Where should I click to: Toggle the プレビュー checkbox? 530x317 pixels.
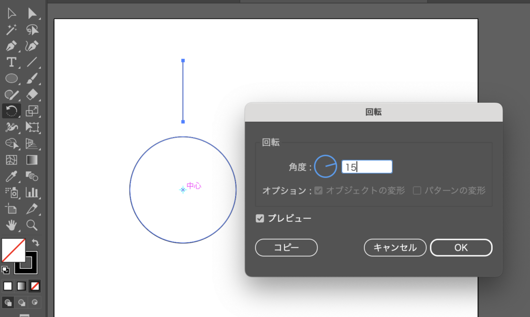(x=260, y=219)
